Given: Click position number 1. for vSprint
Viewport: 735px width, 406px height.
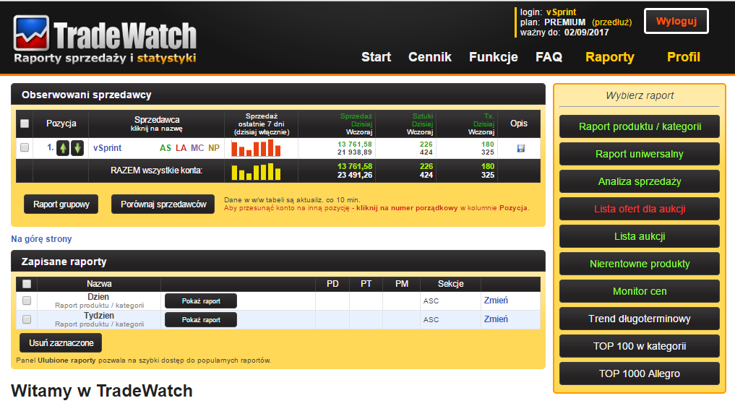Looking at the screenshot, I should click(50, 147).
